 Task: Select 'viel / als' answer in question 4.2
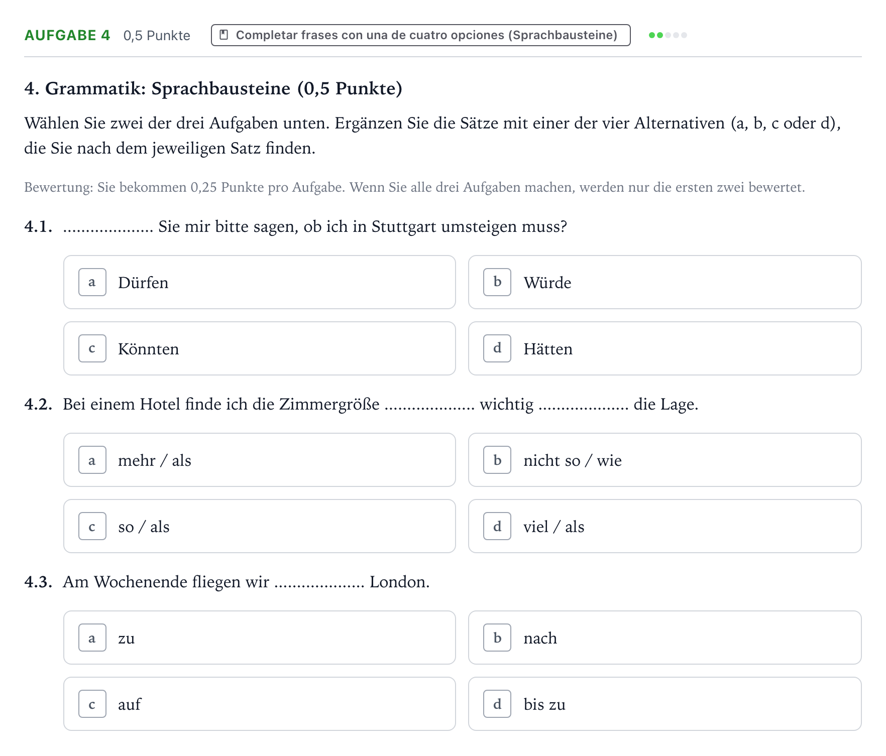(x=665, y=526)
